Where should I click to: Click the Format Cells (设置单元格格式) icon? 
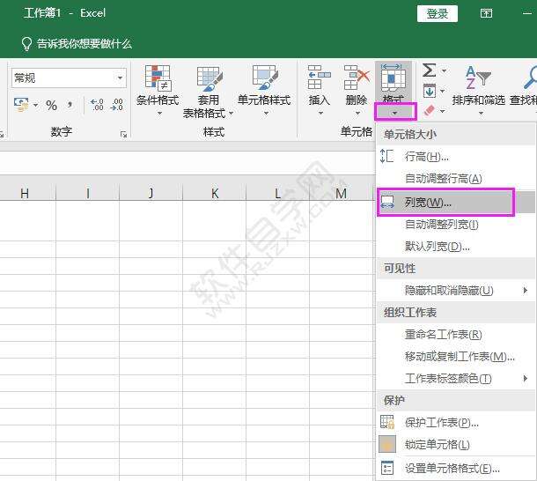[x=387, y=468]
